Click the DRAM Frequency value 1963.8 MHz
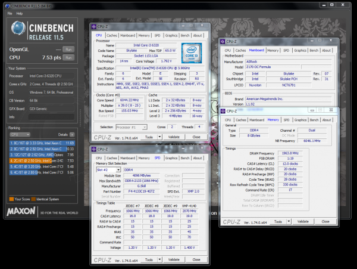 point(290,153)
